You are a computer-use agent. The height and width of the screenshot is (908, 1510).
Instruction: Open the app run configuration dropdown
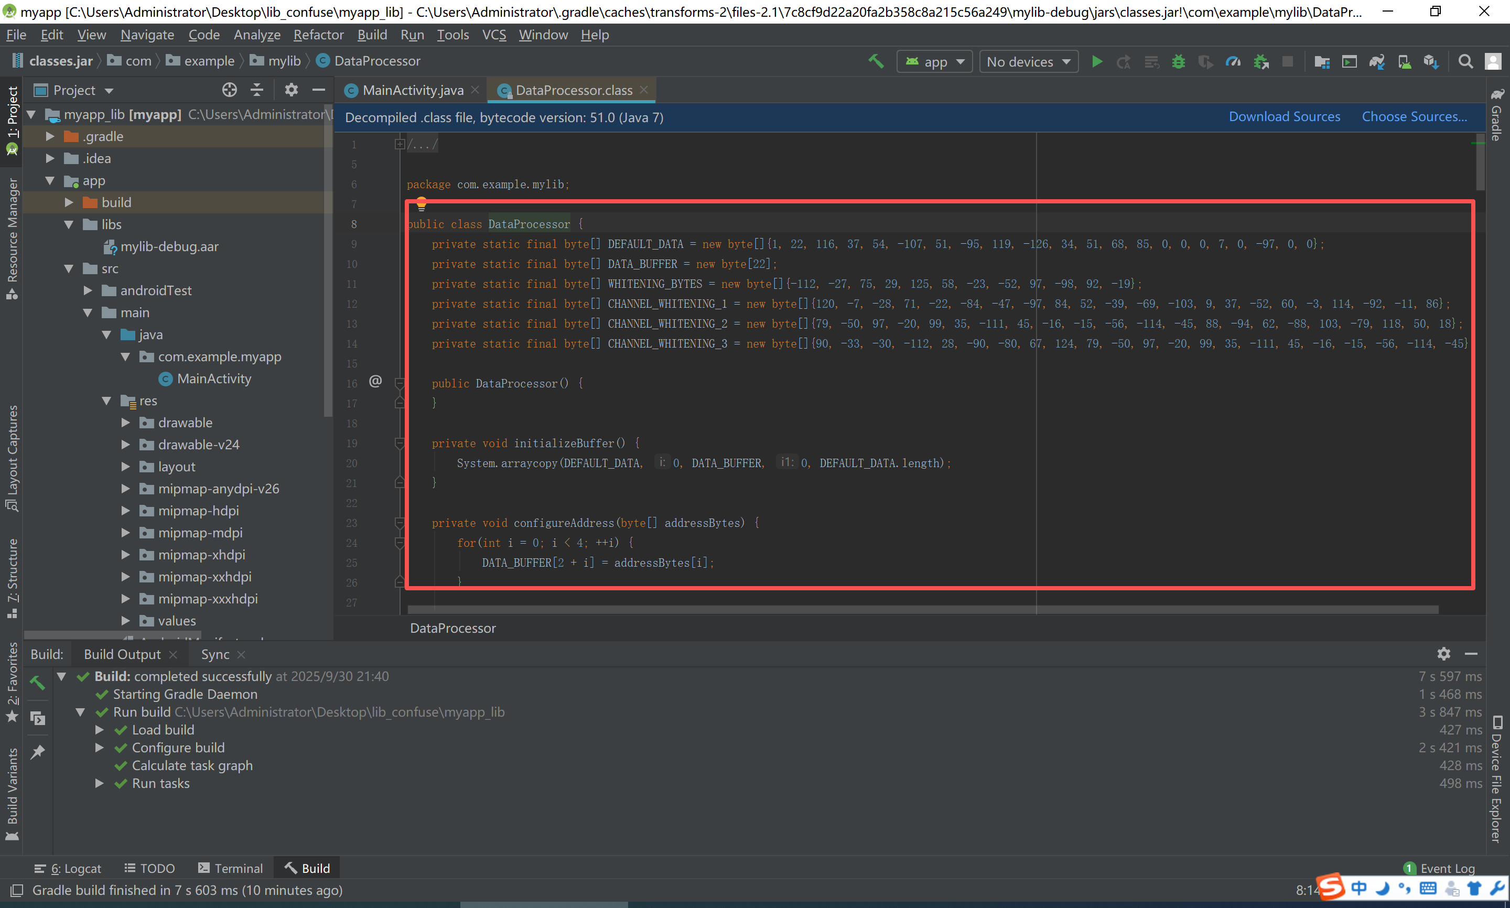[935, 62]
